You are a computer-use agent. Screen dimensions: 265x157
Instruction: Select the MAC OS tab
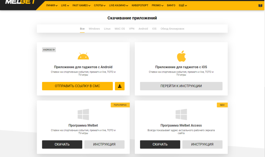120,29
